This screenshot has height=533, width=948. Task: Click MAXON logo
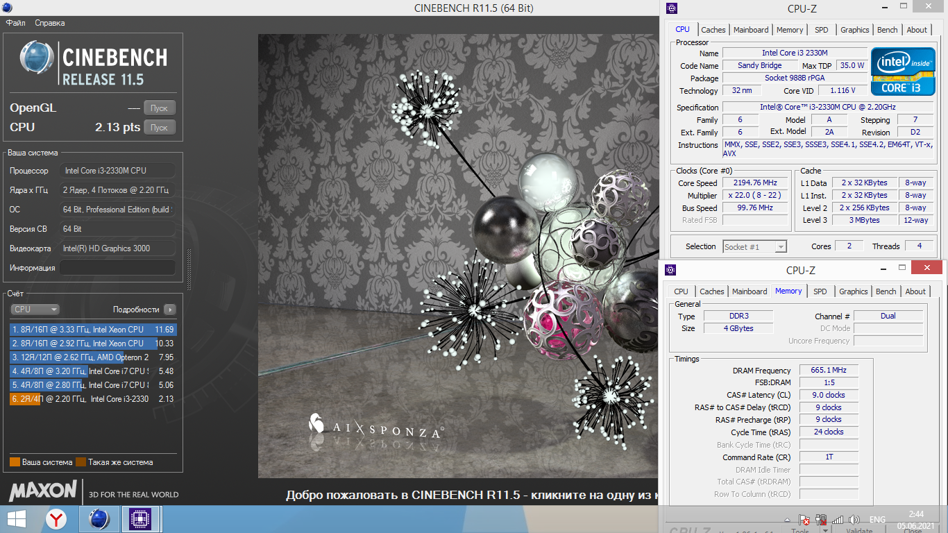(x=42, y=491)
